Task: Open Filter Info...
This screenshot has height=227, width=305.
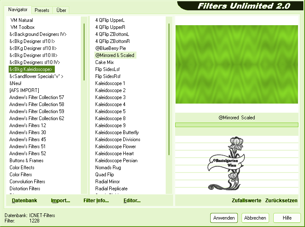Action: coord(96,201)
